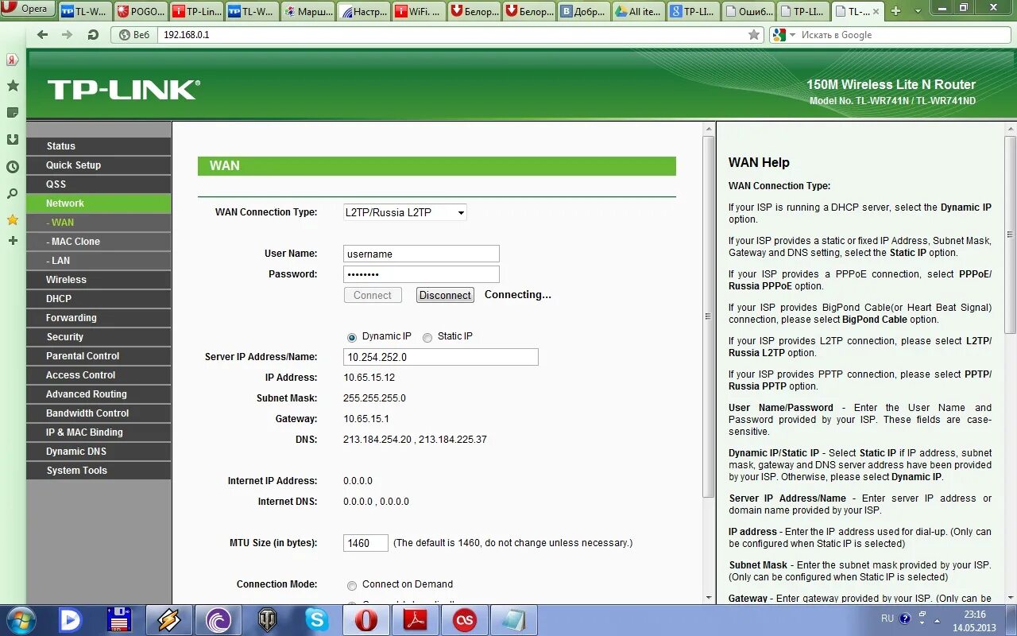Open the System Tools menu section
The width and height of the screenshot is (1017, 636).
pyautogui.click(x=99, y=471)
